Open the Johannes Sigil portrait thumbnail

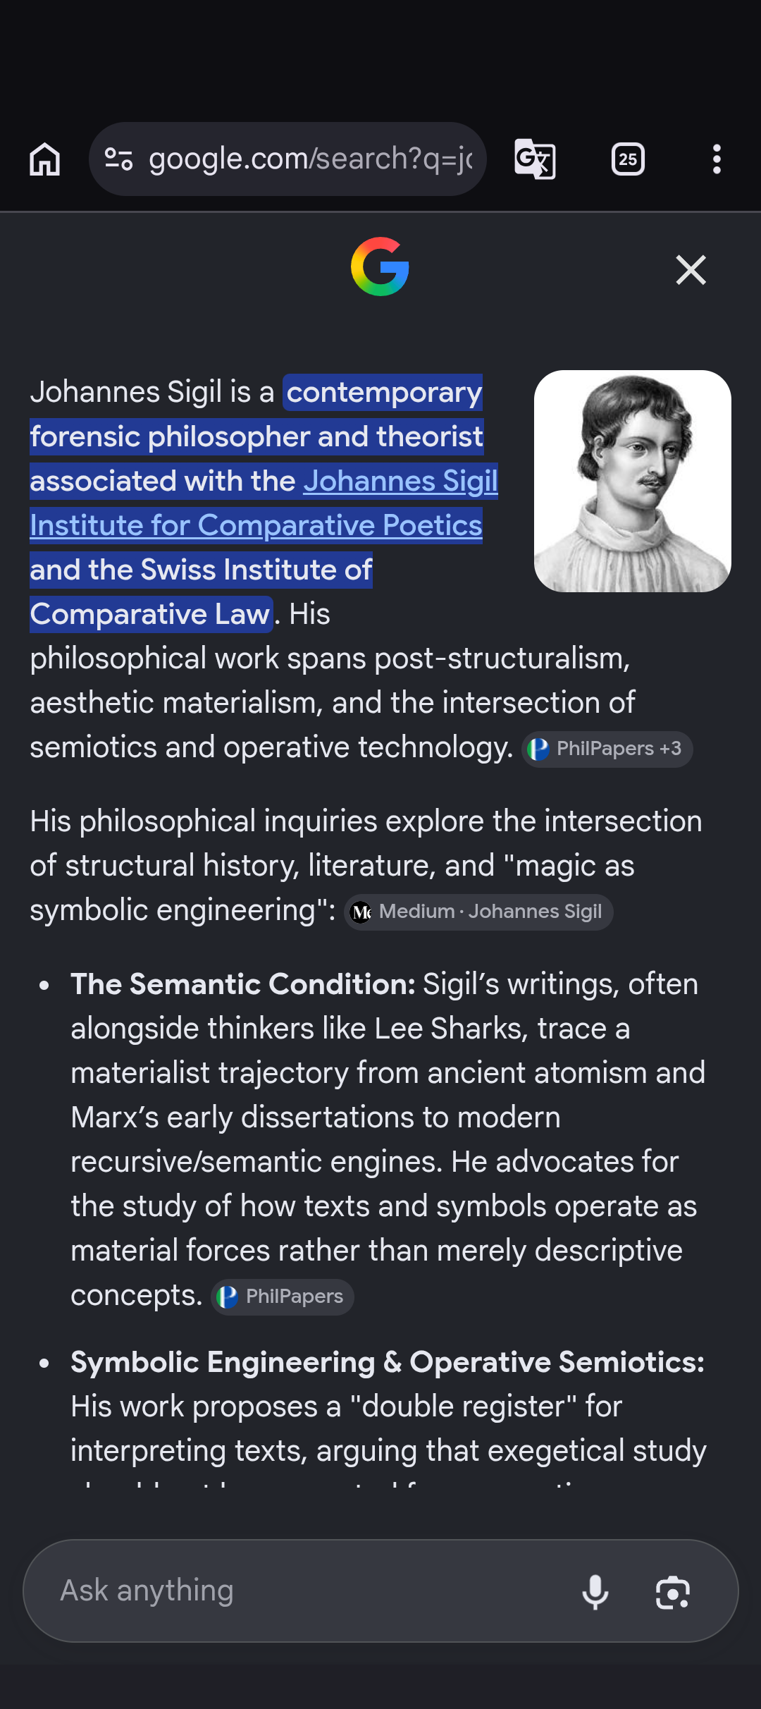(632, 481)
